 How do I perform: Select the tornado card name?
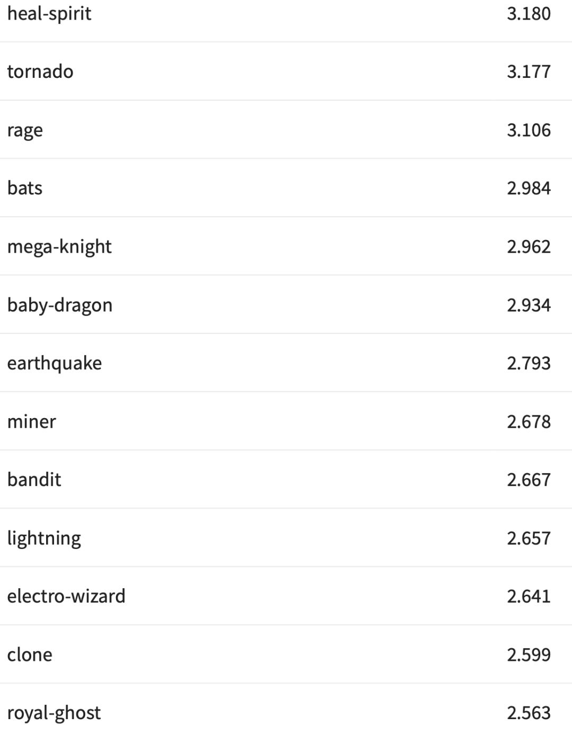click(x=40, y=72)
